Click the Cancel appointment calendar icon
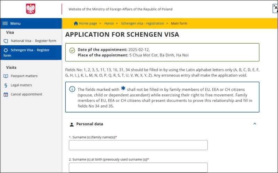The image size is (278, 173). click(x=6, y=94)
